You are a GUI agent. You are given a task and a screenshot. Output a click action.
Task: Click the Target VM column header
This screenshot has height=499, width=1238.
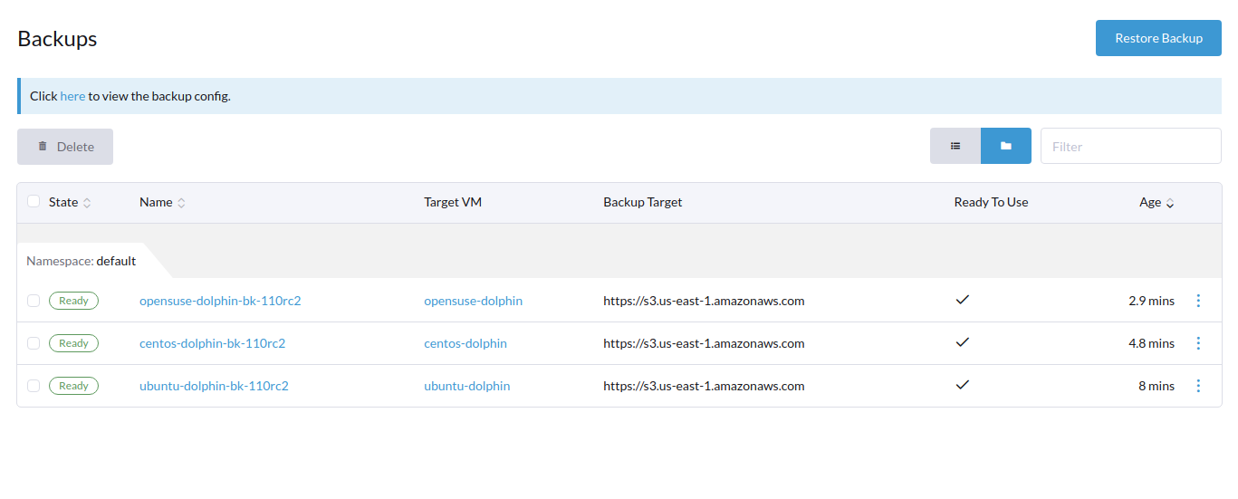pyautogui.click(x=453, y=202)
